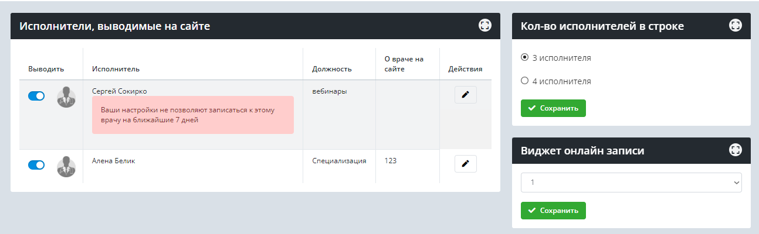The height and width of the screenshot is (234, 759).
Task: Select the '3 исполнителя' radio option
Action: click(x=525, y=57)
